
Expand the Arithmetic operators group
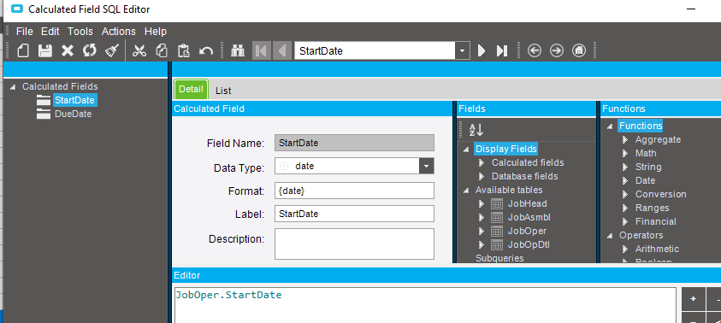click(x=625, y=249)
